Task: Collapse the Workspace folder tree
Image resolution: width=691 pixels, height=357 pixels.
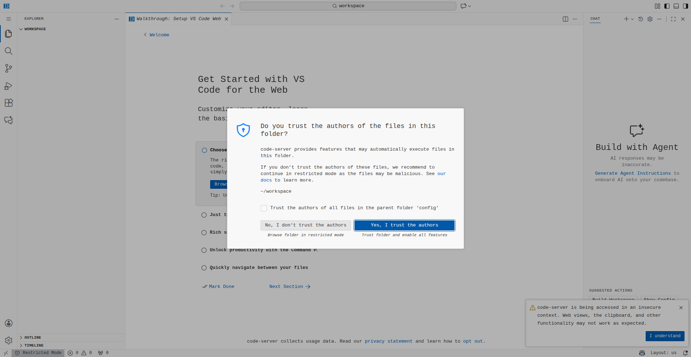Action: tap(35, 29)
